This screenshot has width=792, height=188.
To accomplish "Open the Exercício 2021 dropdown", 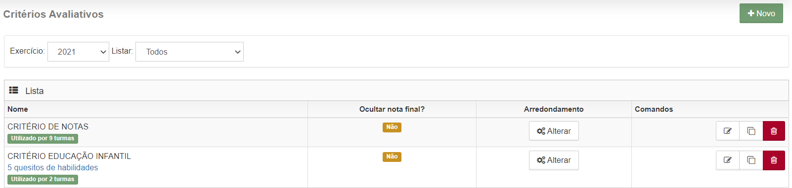I will click(78, 52).
